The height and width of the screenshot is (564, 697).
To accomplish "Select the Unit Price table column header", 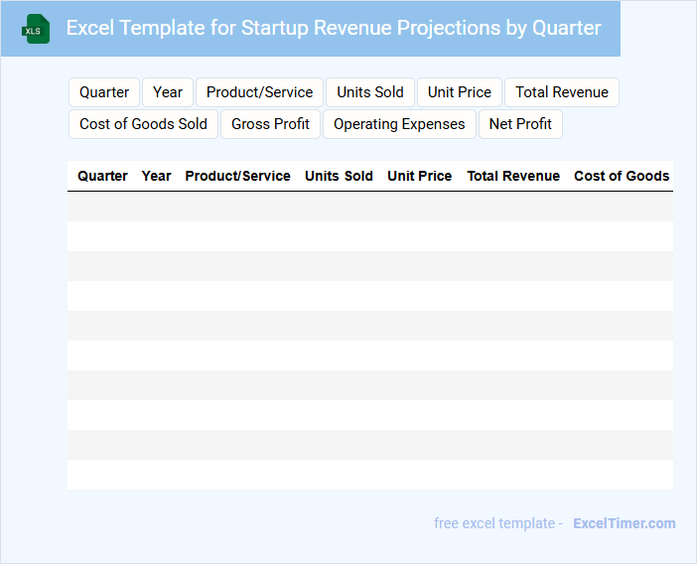I will click(x=419, y=176).
